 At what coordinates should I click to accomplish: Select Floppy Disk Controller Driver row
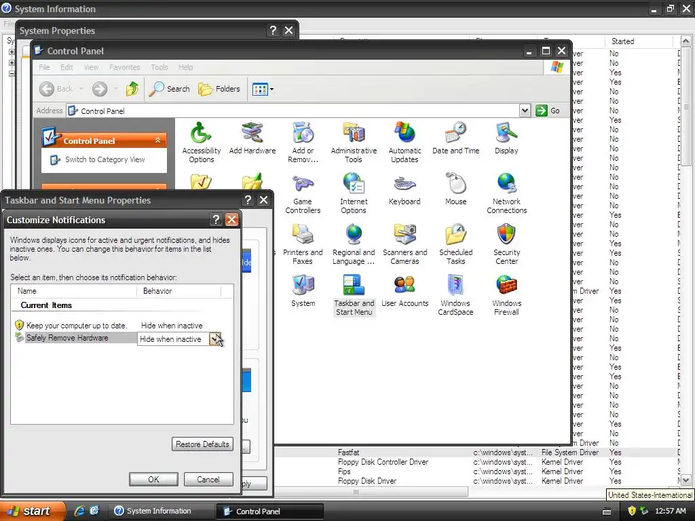point(476,462)
